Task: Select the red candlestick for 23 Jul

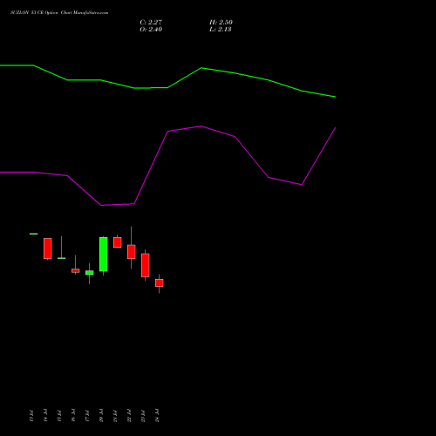Action: click(145, 265)
